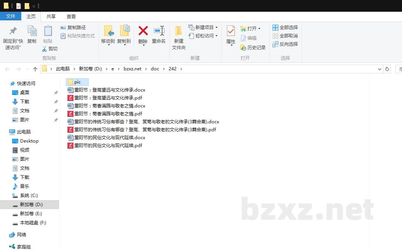Click the 反向选择 (Invert selection) icon

(x=275, y=45)
